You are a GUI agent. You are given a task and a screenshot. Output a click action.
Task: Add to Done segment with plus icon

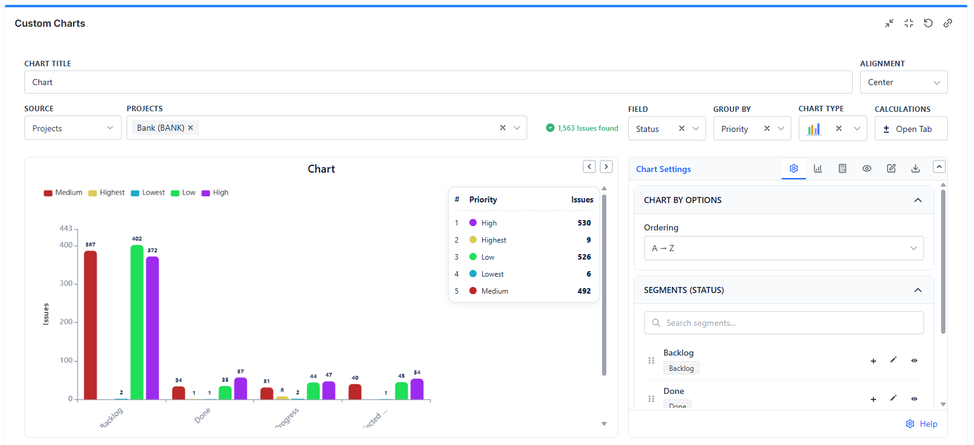[x=873, y=399]
